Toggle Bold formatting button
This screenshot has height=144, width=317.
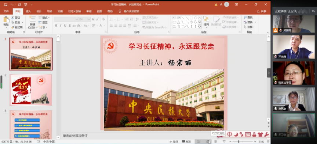[56, 26]
